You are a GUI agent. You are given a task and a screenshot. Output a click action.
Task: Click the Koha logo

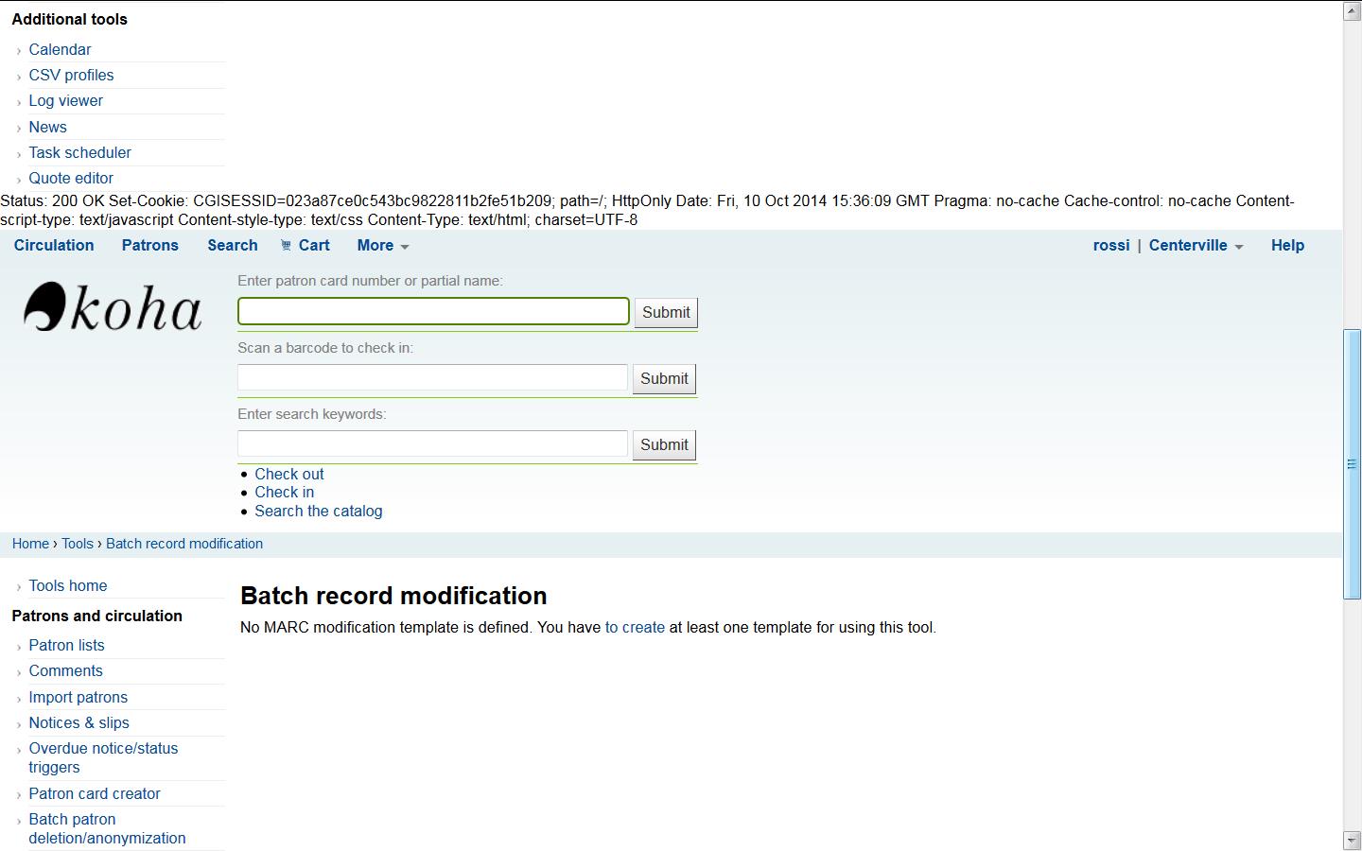(113, 308)
